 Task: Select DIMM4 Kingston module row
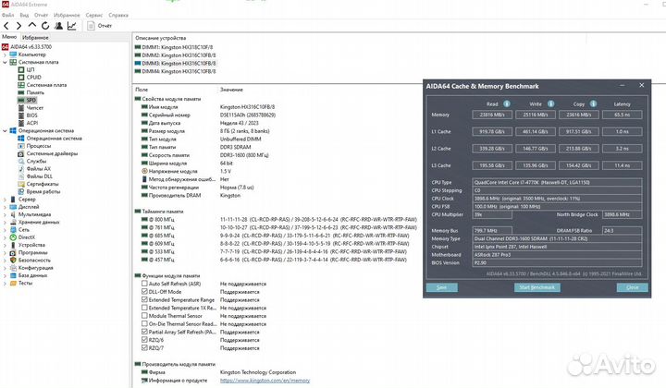[176, 71]
